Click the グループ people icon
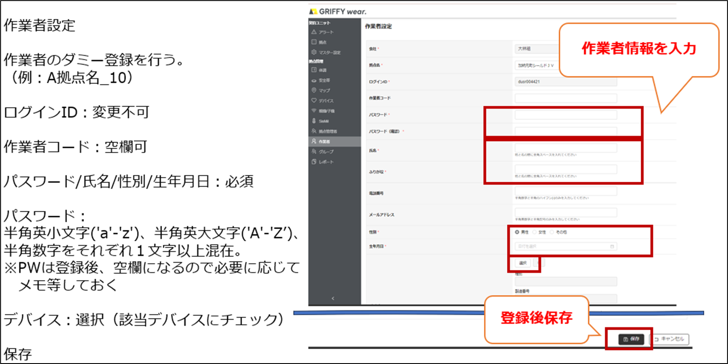This screenshot has width=728, height=364. click(314, 151)
